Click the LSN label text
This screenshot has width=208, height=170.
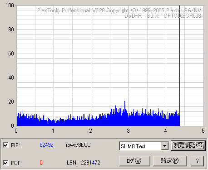pyautogui.click(x=72, y=163)
